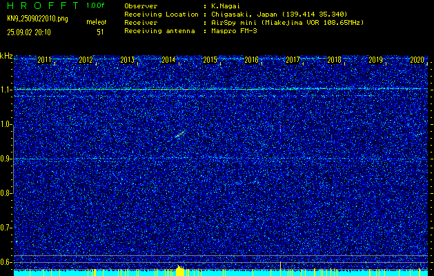This screenshot has height=276, width=434.
Task: Select the 2018 time marker
Action: (x=335, y=60)
